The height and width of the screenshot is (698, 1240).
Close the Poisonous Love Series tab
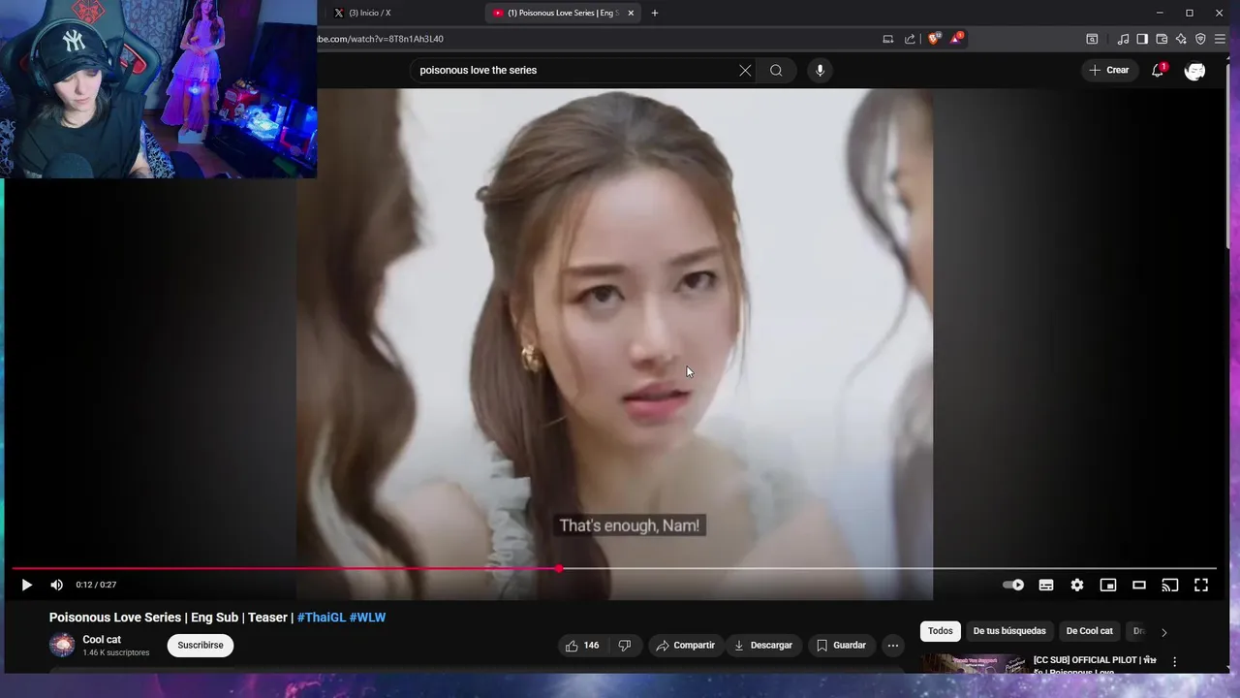[x=631, y=13]
